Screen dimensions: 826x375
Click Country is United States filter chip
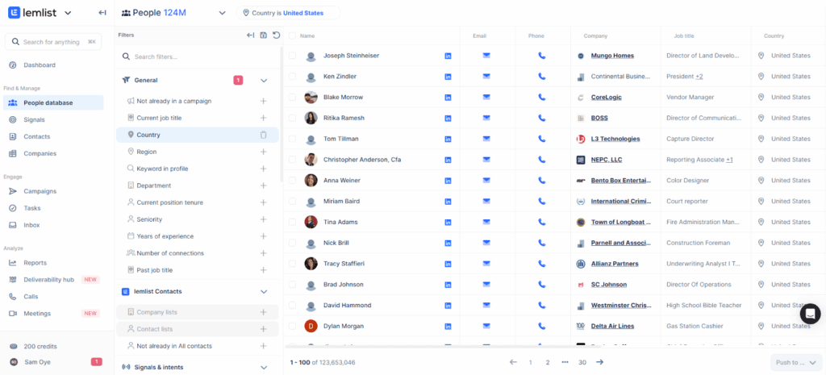(288, 13)
